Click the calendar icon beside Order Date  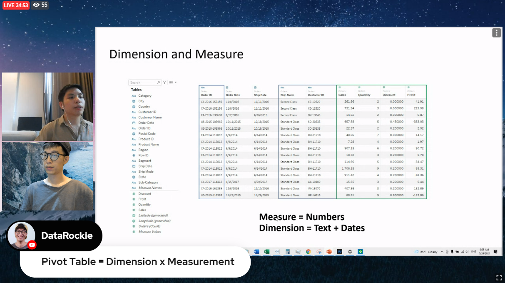click(134, 123)
